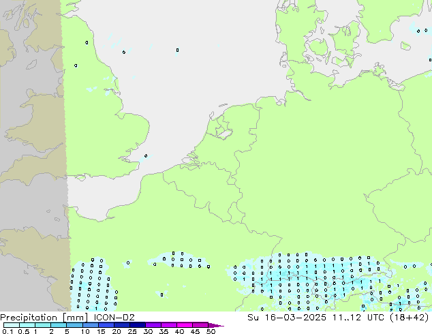Click the legend value "50"

click(211, 331)
